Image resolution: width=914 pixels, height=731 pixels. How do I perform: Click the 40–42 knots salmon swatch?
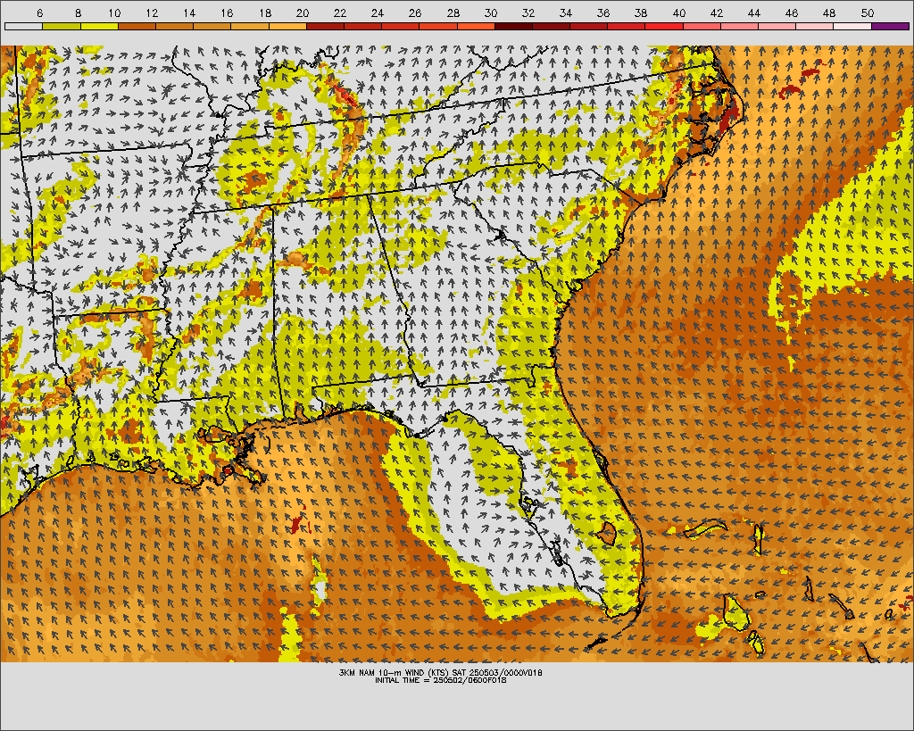point(702,26)
